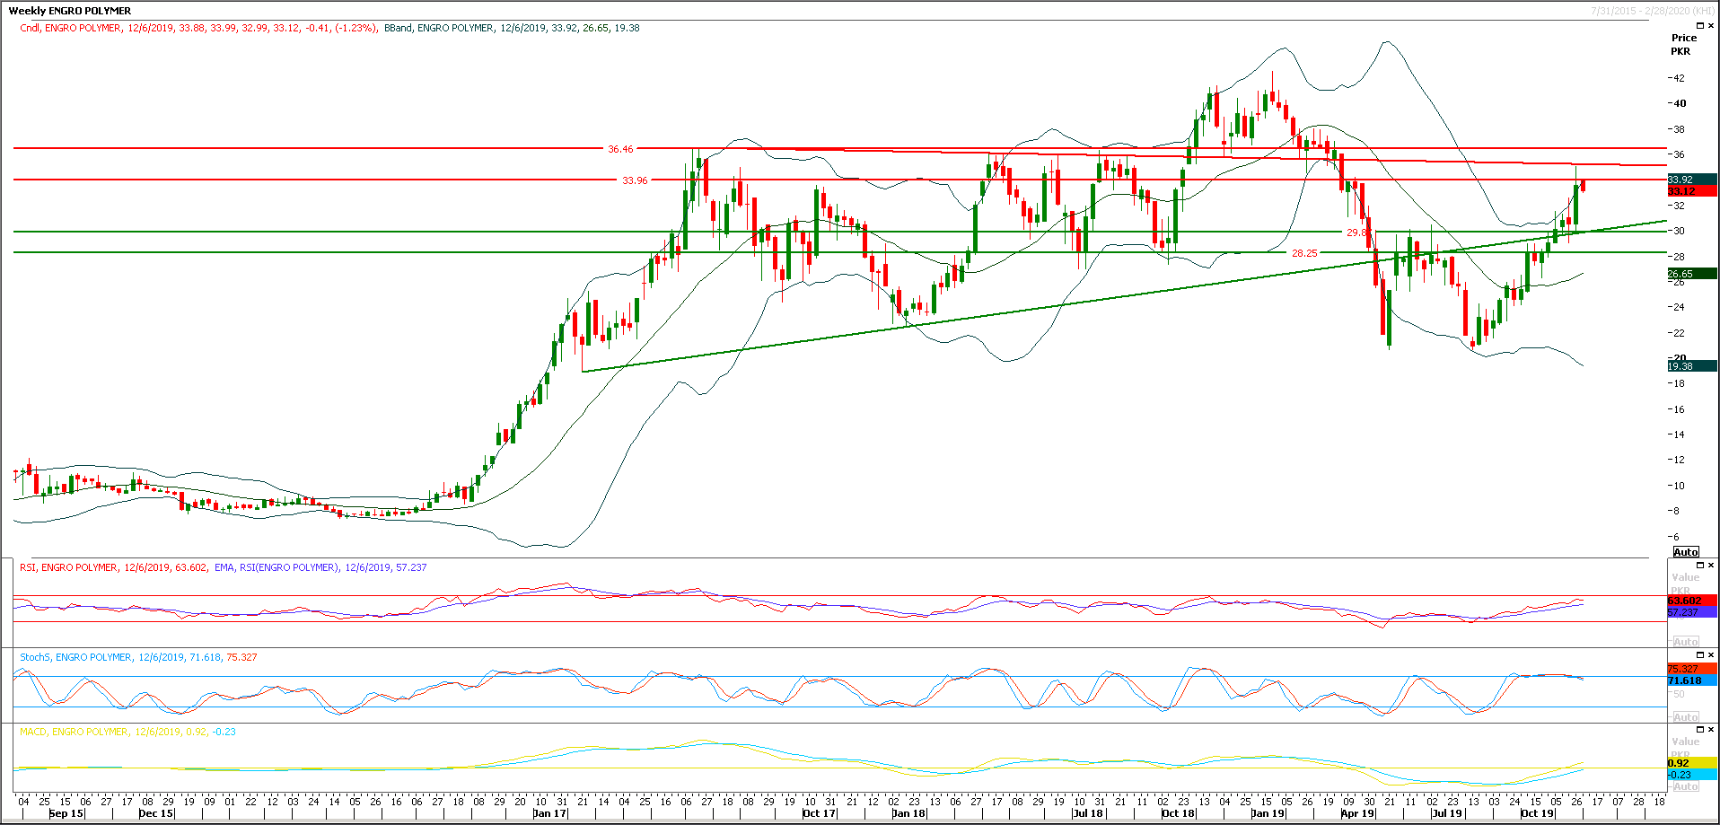Screen dimensions: 1720x825
Task: Maximize the StochS indicator panel
Action: click(x=1698, y=655)
